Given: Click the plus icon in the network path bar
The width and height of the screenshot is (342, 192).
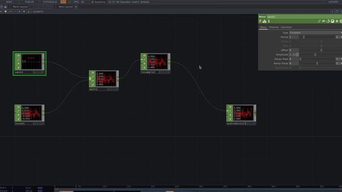Looking at the screenshot, I should coord(19,12).
